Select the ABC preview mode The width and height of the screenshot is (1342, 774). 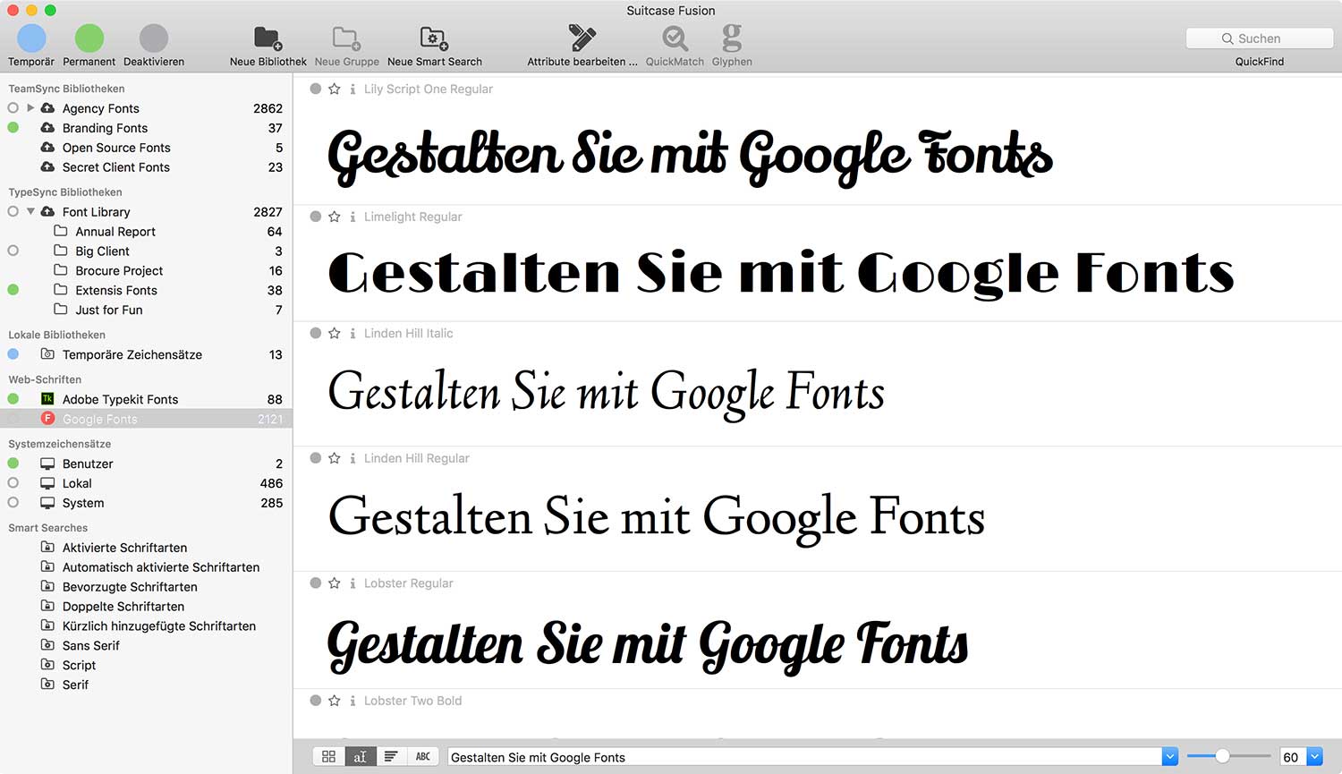point(423,757)
